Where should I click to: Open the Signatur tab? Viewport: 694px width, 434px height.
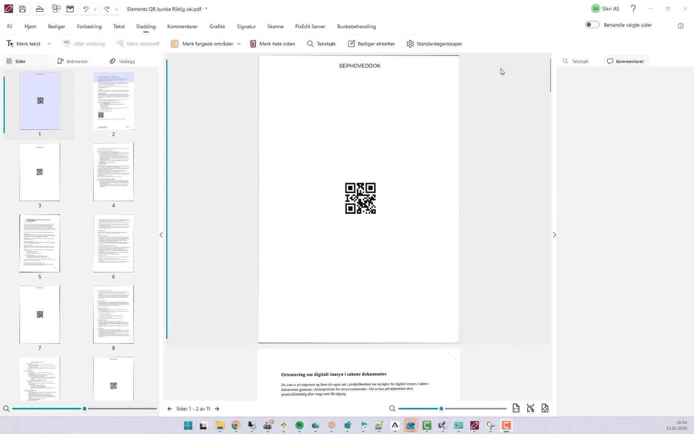click(x=246, y=27)
